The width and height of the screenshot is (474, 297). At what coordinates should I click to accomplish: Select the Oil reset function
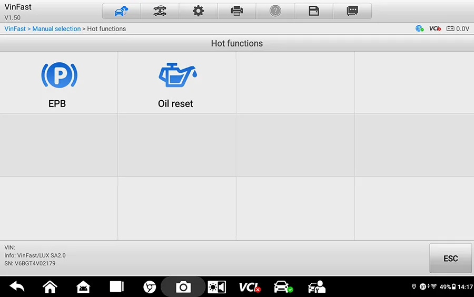coord(177,83)
